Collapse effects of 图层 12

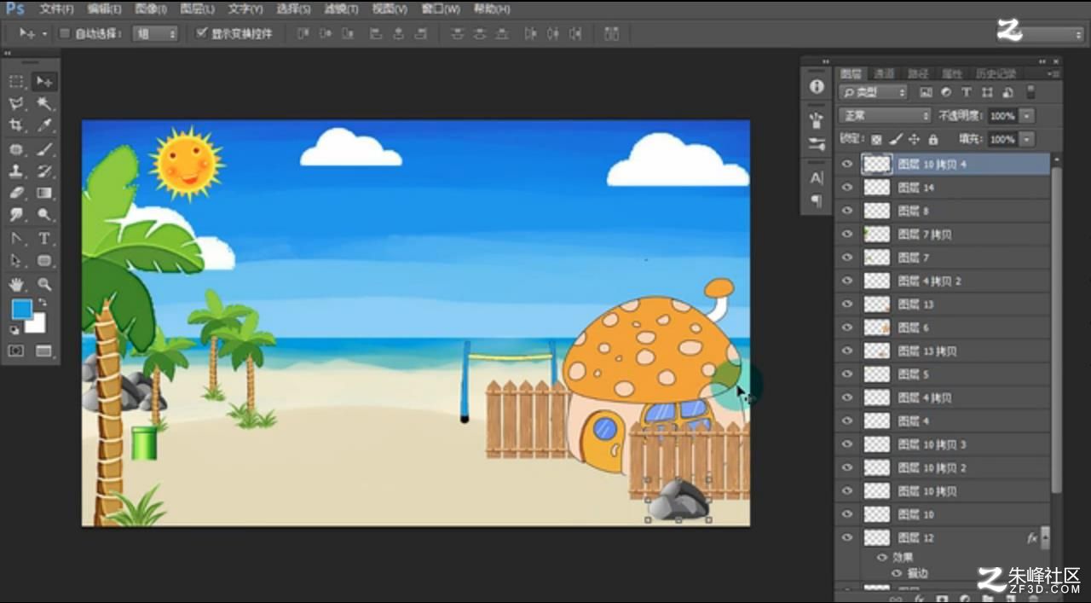(x=1046, y=538)
